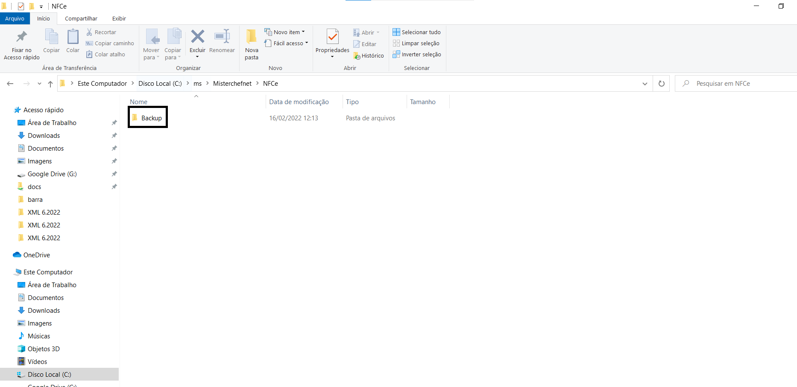This screenshot has height=387, width=797.
Task: Open the address bar history dropdown chevron
Action: click(x=645, y=84)
